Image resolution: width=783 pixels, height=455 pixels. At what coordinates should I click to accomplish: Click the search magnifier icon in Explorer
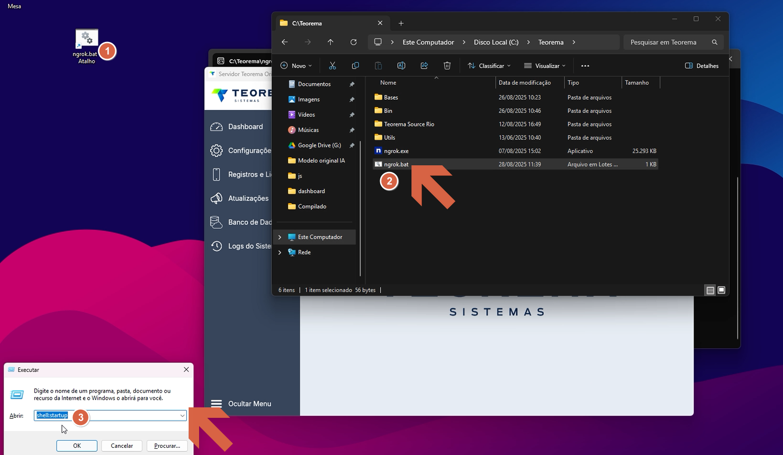tap(714, 42)
